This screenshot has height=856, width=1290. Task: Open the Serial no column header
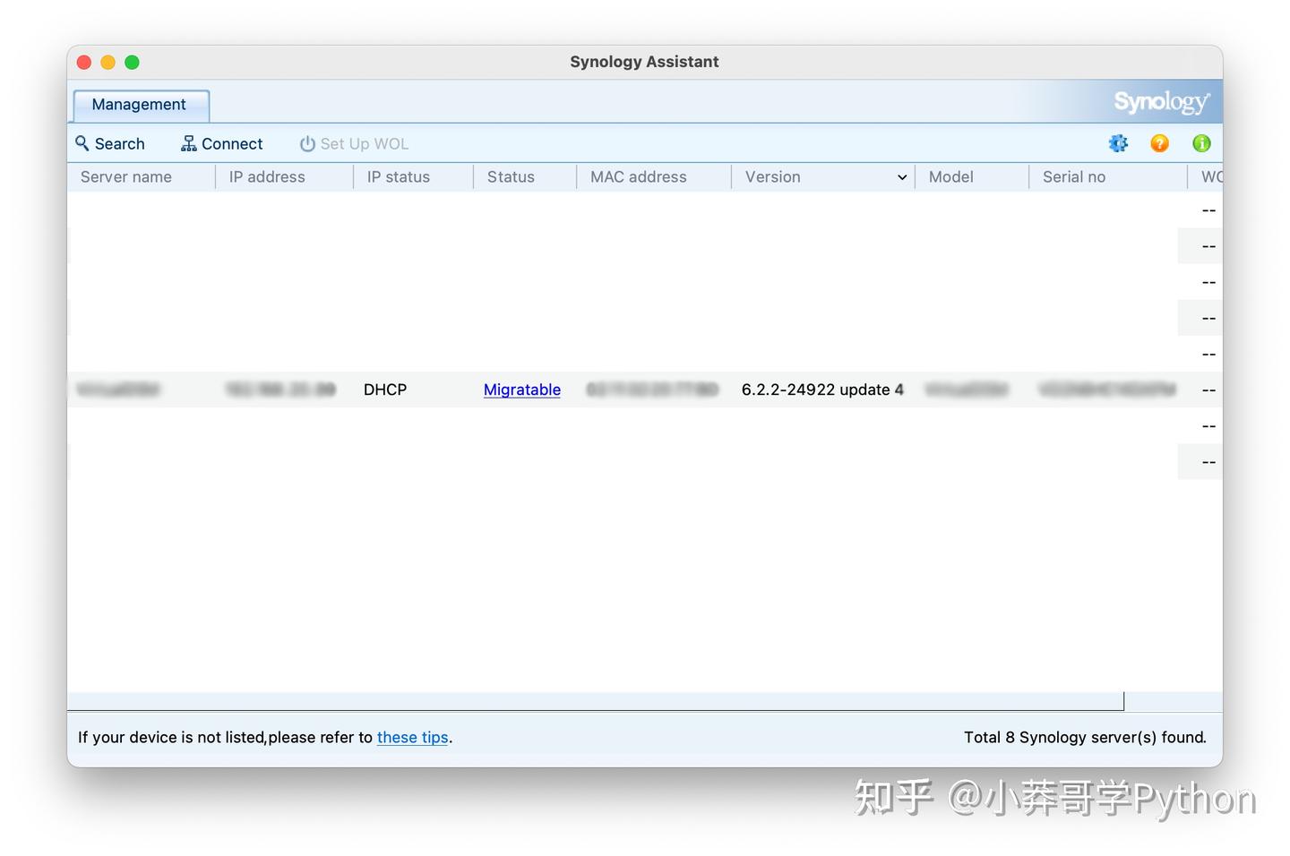(1074, 176)
